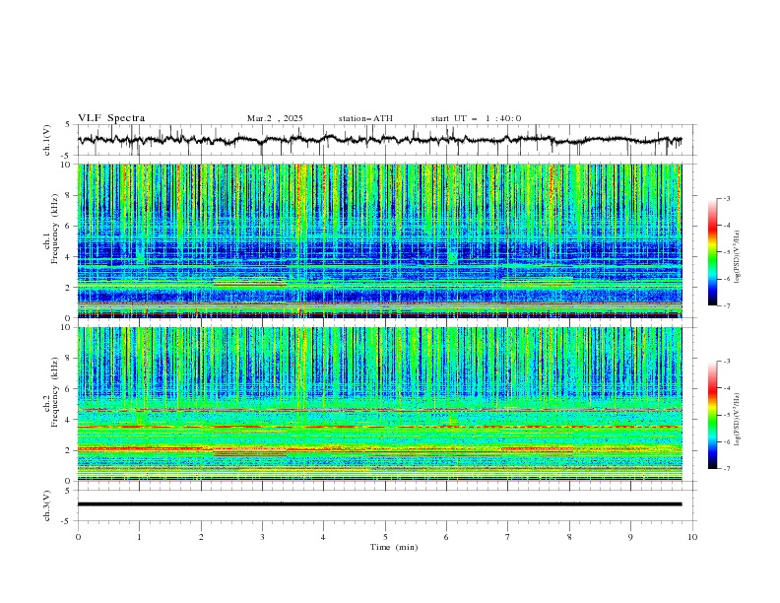Click the ch.3(V) waveform axis label
Viewport: 780px width, 603px height.
click(x=47, y=505)
